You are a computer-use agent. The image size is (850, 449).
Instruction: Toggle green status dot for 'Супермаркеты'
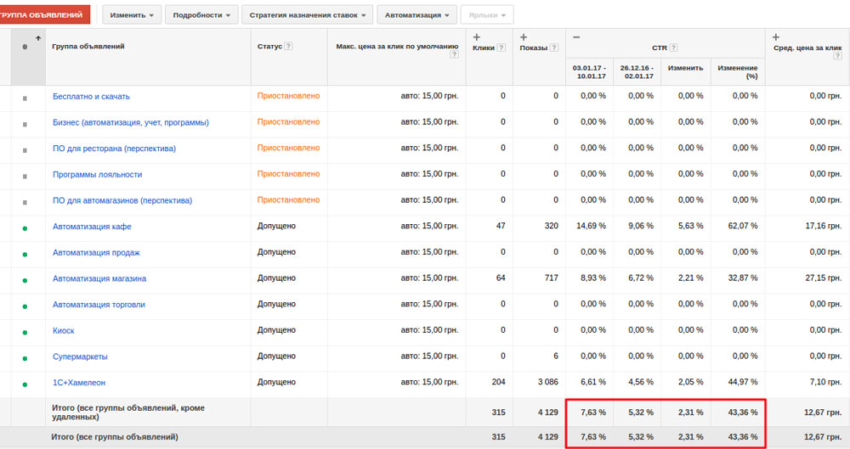point(25,358)
